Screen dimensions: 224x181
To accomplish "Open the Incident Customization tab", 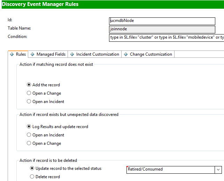I will point(98,54).
